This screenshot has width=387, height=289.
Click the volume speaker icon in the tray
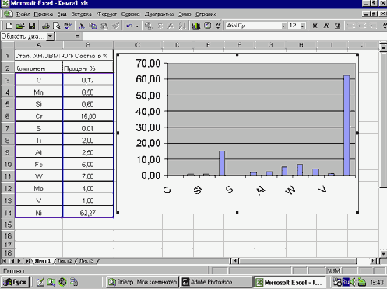click(x=353, y=282)
